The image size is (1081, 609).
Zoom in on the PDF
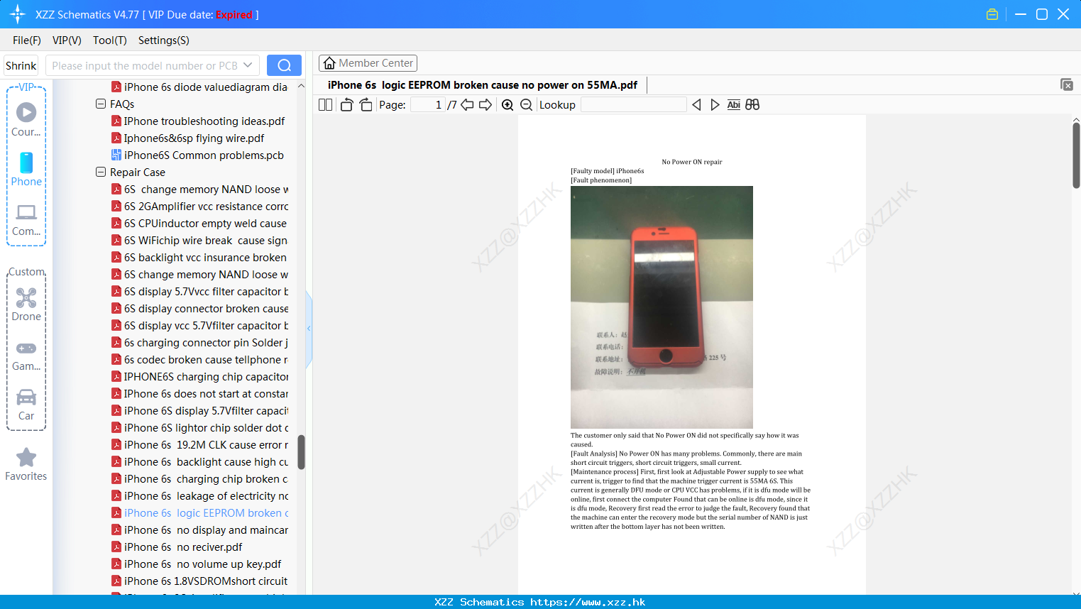coord(507,105)
